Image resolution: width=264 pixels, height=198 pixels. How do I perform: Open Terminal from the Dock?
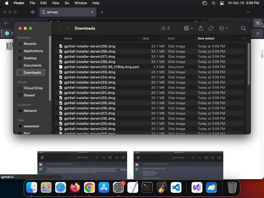pos(147,187)
